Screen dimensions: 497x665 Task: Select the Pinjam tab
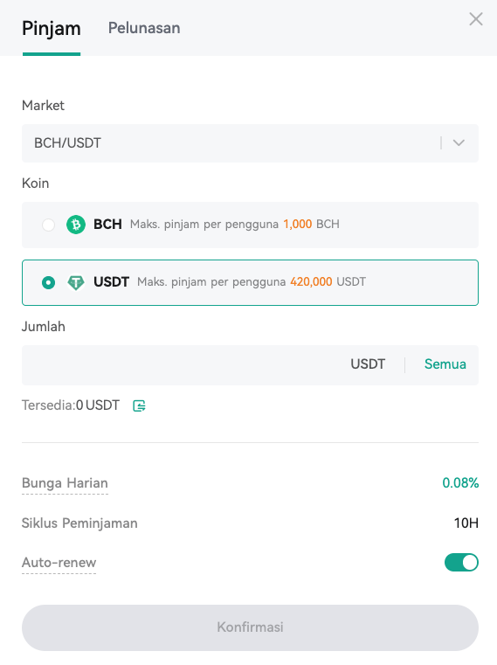click(x=52, y=29)
